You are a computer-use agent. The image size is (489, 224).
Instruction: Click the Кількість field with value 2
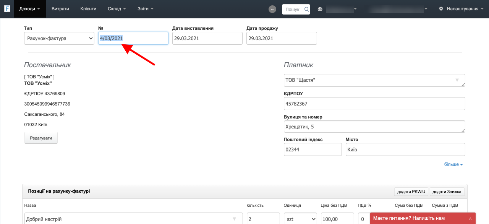pyautogui.click(x=263, y=219)
